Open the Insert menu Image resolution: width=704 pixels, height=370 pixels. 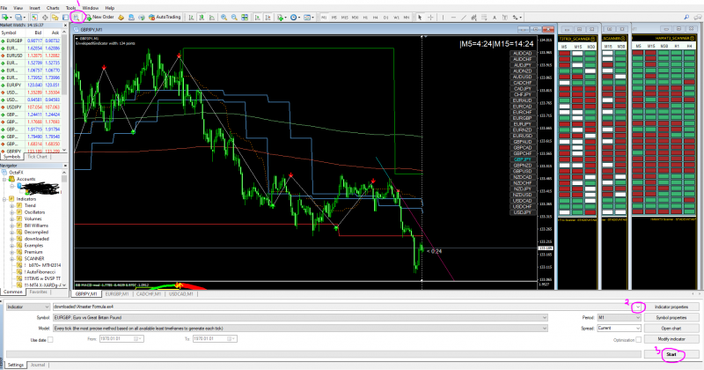pos(34,8)
